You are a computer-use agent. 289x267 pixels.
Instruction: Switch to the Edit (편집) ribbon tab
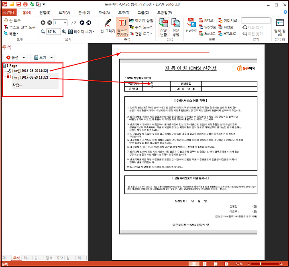point(45,12)
